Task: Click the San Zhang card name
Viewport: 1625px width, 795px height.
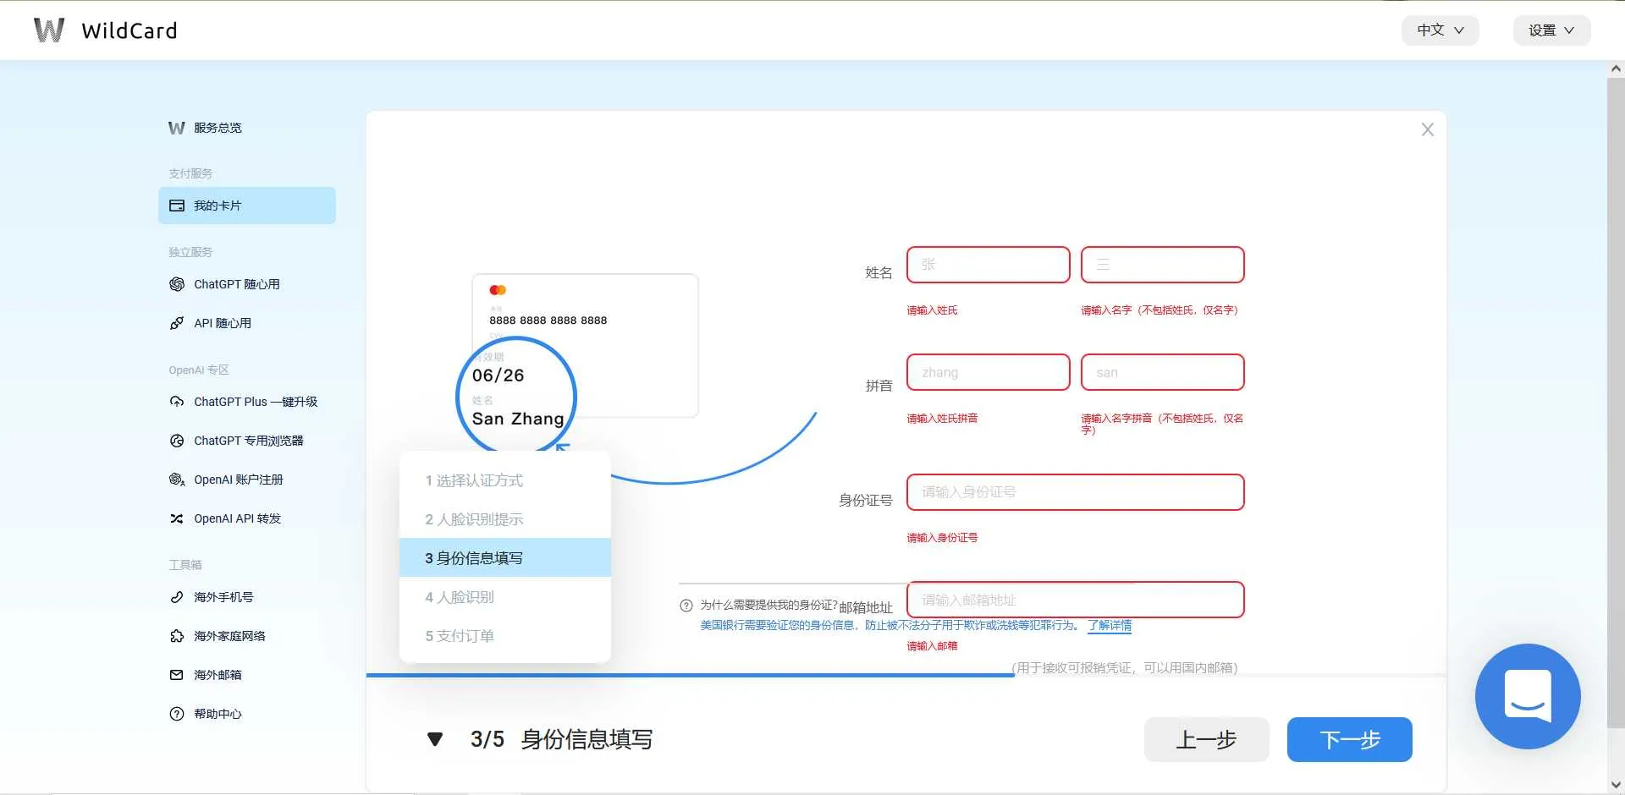Action: (x=518, y=419)
